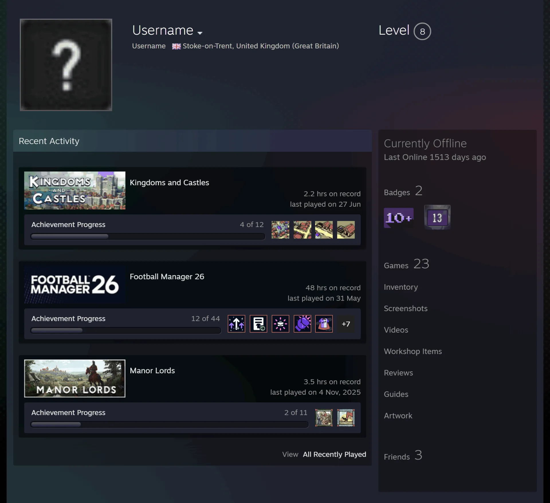Open the Games 23 link
This screenshot has height=503, width=550.
[x=406, y=264]
